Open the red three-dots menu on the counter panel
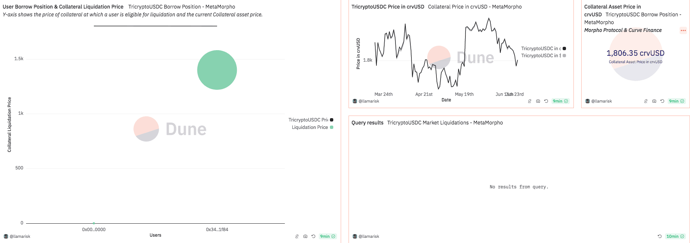 (683, 30)
